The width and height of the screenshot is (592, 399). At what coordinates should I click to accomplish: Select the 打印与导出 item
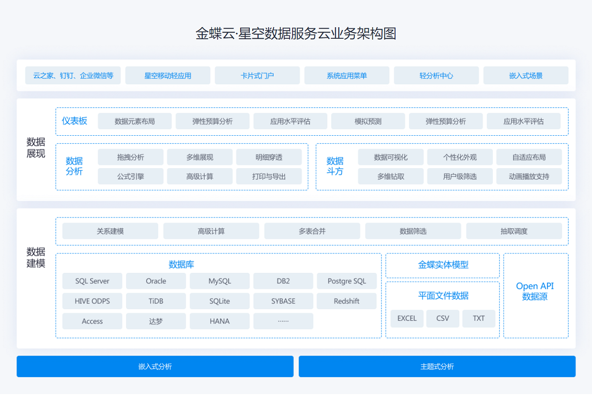tap(269, 176)
